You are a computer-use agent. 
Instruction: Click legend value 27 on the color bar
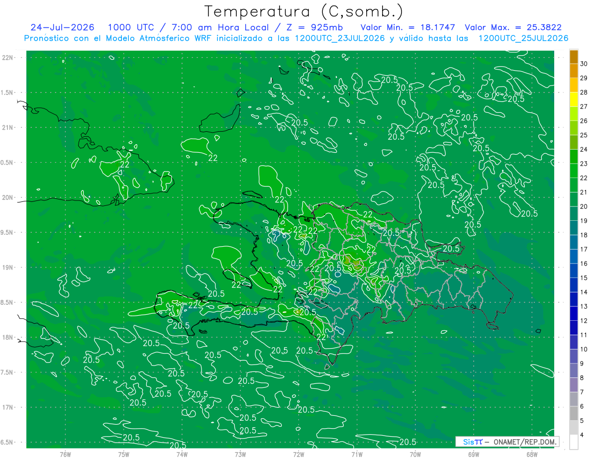[x=584, y=106]
